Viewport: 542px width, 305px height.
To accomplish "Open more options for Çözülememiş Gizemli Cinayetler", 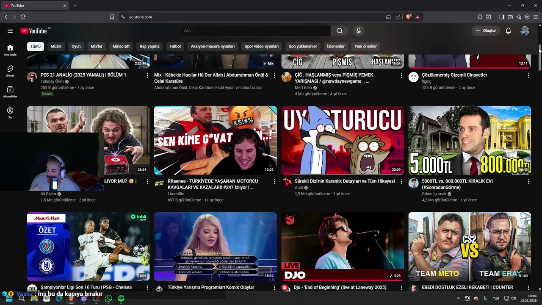I will pyautogui.click(x=528, y=75).
